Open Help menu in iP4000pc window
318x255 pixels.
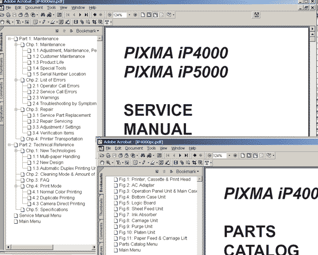coord(192,148)
